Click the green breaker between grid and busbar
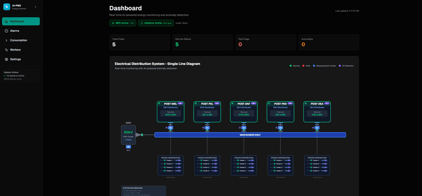 142,135
